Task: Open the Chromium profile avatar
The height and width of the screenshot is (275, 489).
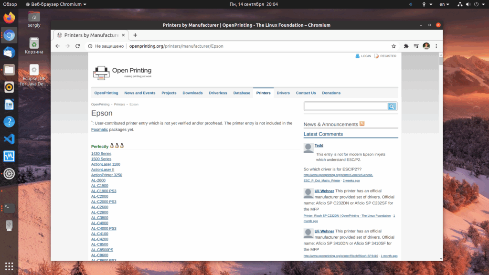Action: [426, 46]
